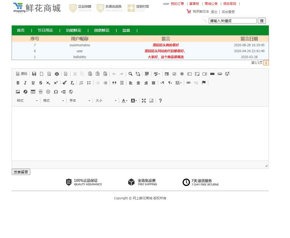This screenshot has height=238, width=290.
Task: Insert a smiley face emoticon
Action: [x=48, y=92]
